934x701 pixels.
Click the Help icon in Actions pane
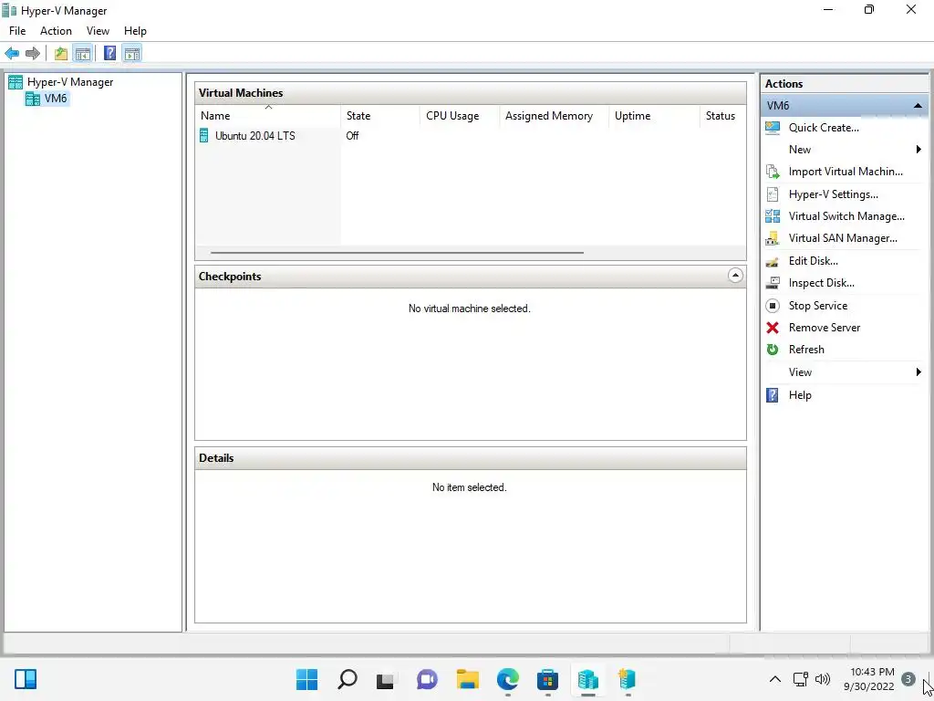point(773,395)
